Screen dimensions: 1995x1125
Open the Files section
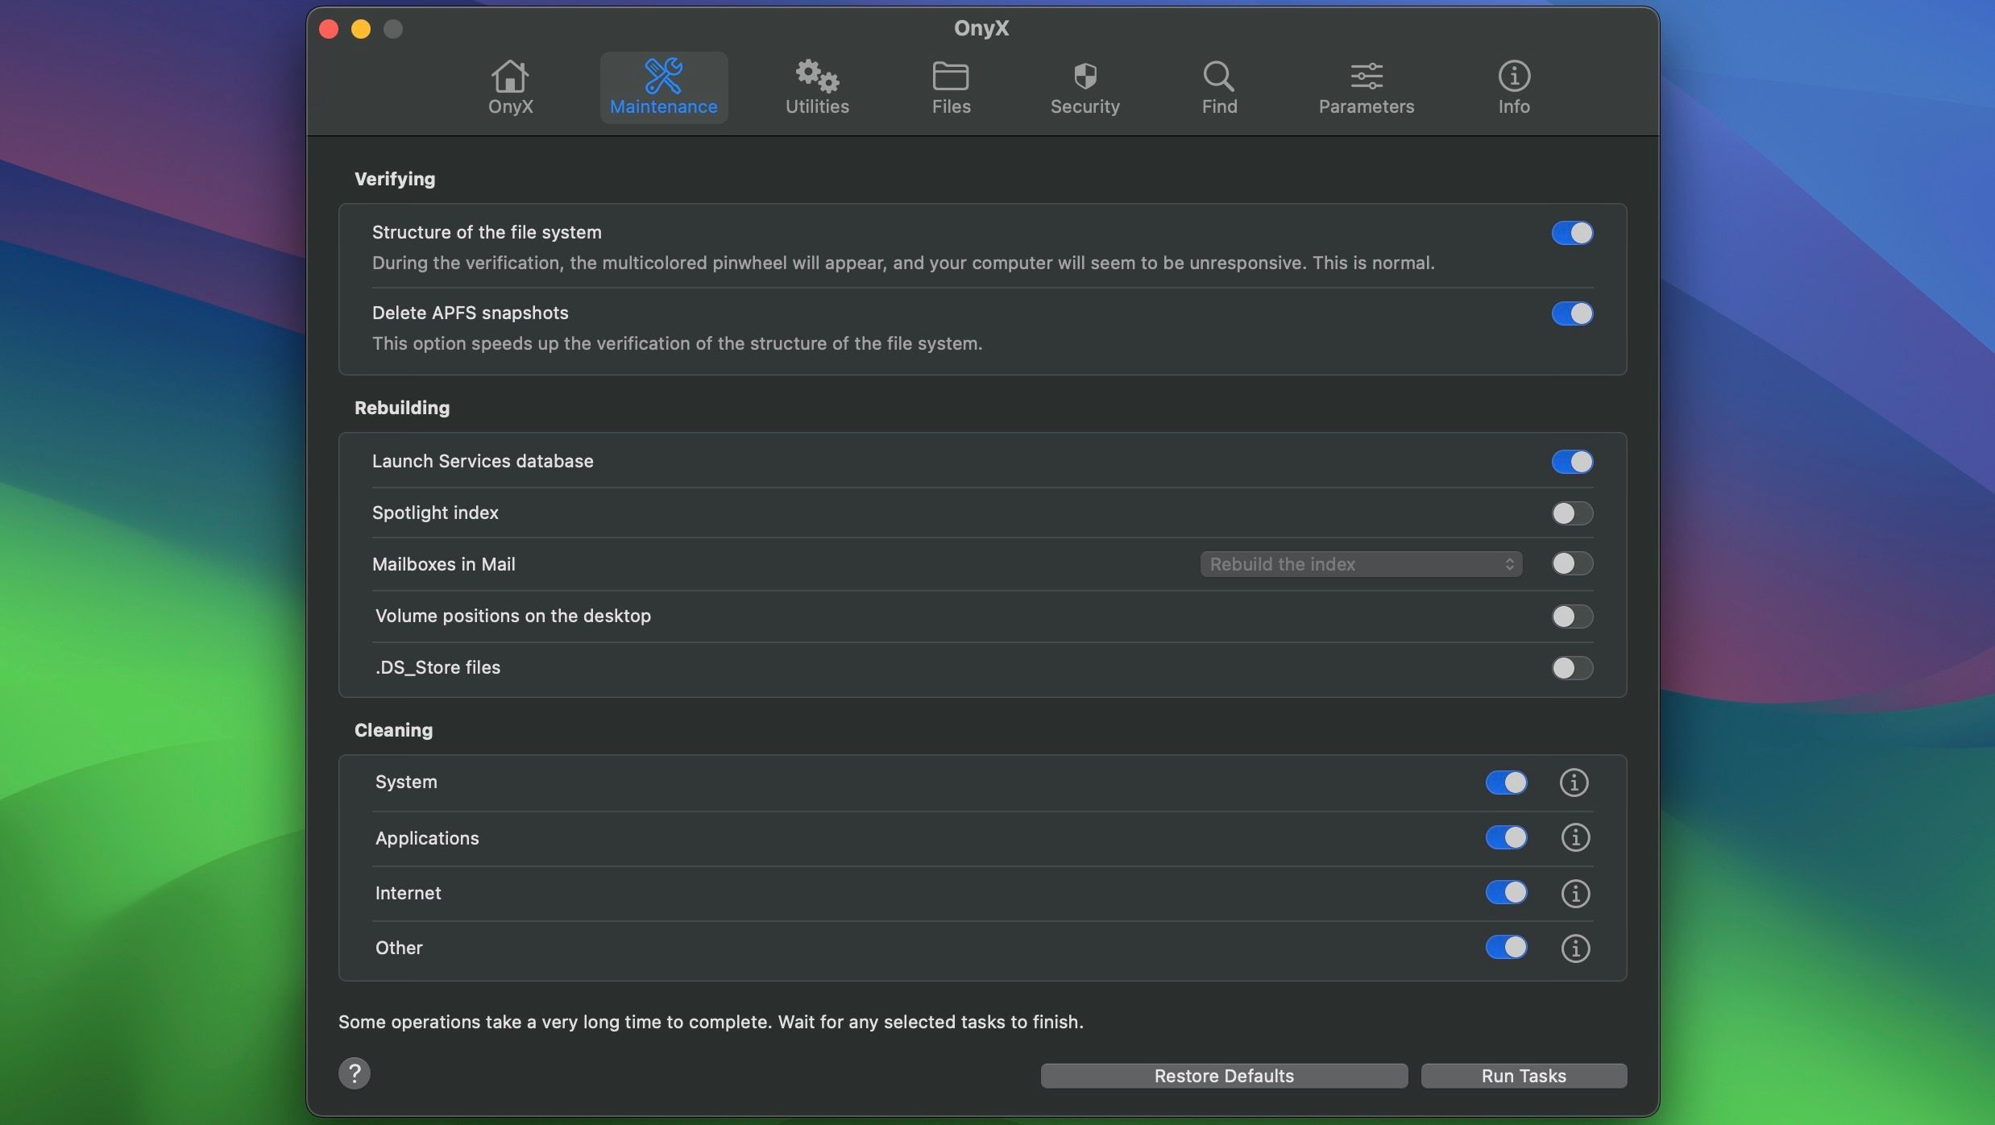(949, 86)
